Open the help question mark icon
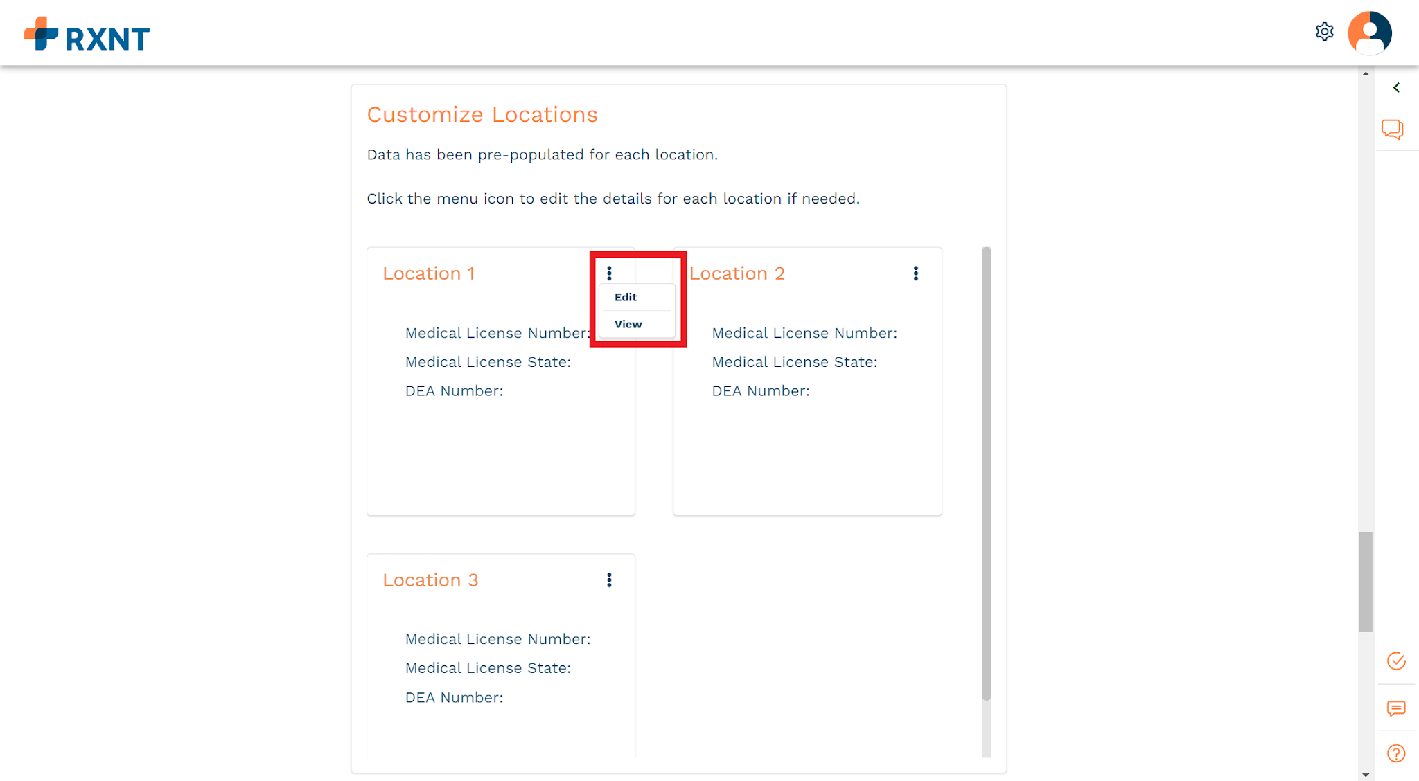1419x781 pixels. pyautogui.click(x=1396, y=753)
